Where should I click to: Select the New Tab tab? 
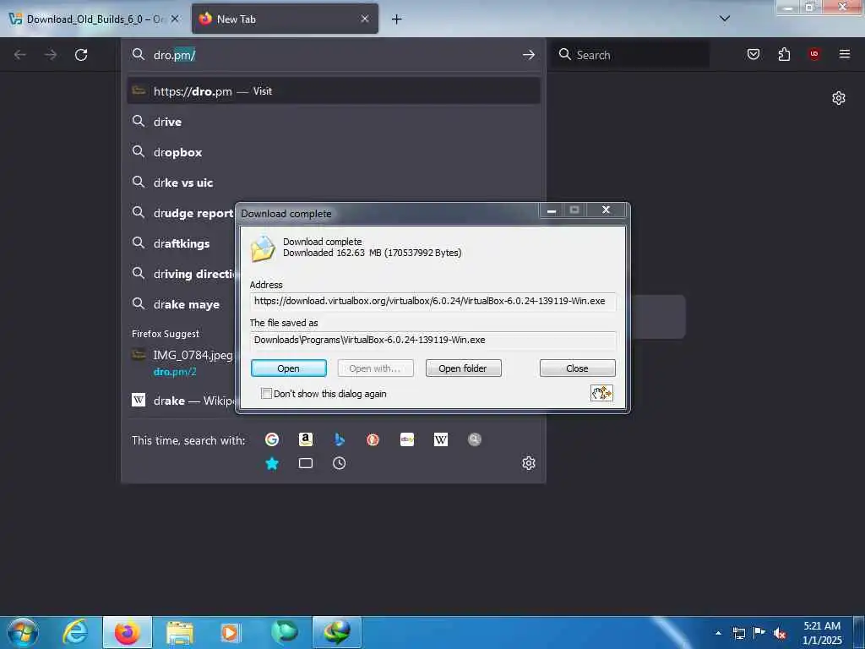pyautogui.click(x=285, y=19)
